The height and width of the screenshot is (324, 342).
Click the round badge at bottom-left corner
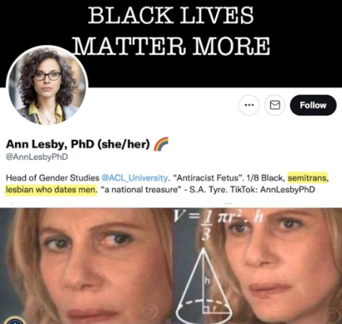15,320
